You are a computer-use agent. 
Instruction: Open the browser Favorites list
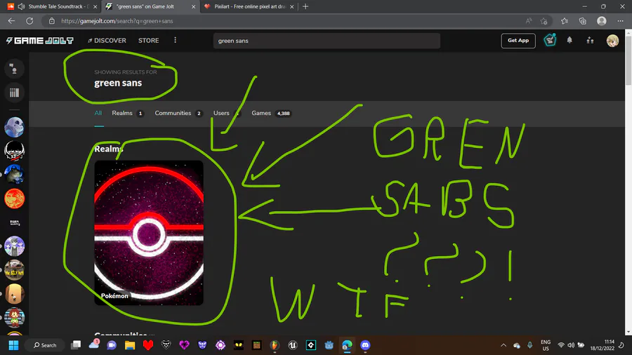pos(565,21)
